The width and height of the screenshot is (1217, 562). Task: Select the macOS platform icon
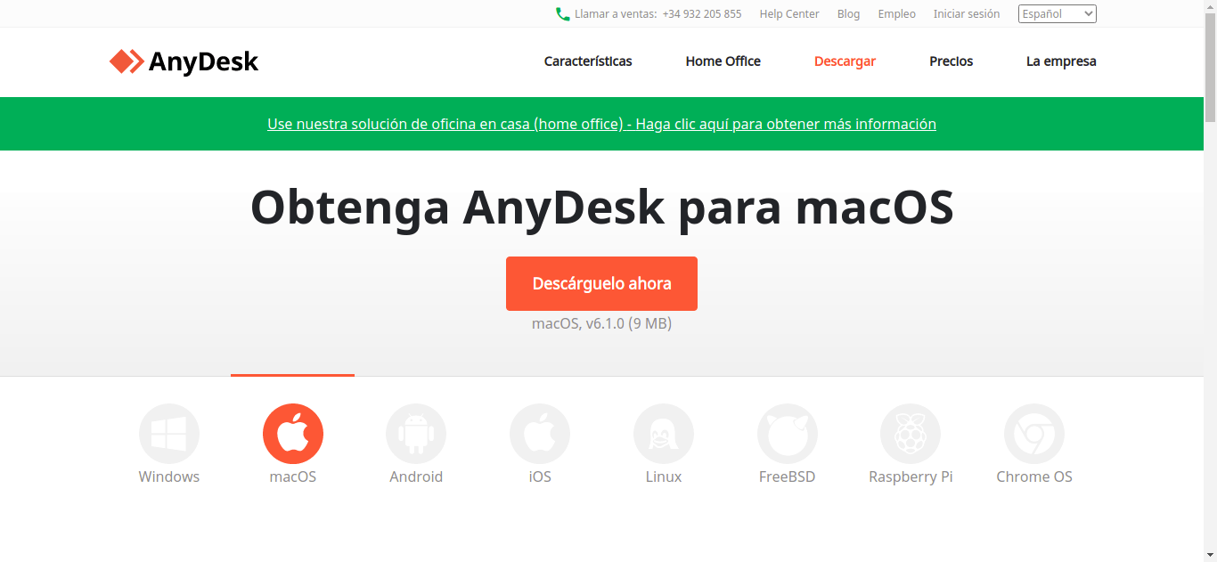(292, 433)
